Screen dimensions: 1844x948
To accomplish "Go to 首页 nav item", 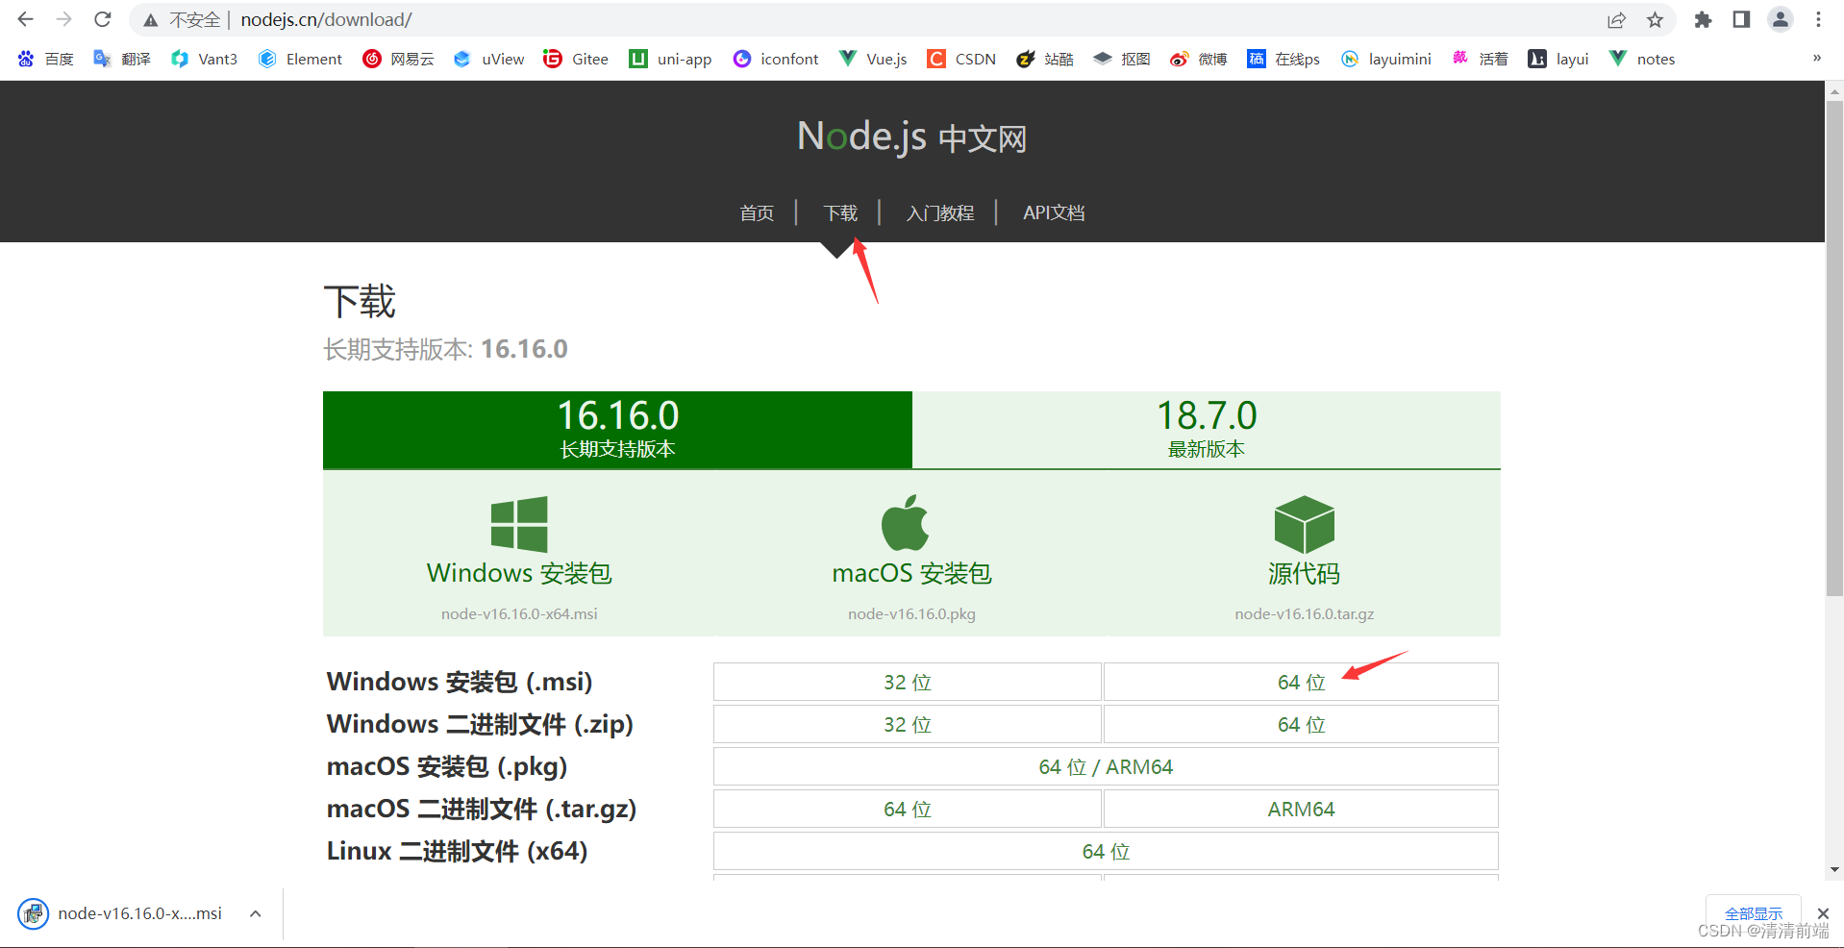I will [x=757, y=212].
